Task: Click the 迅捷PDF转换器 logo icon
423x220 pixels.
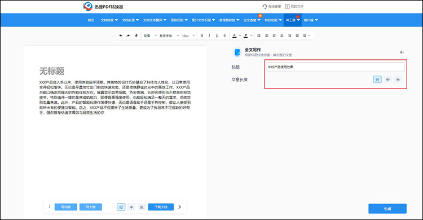Action: point(87,6)
